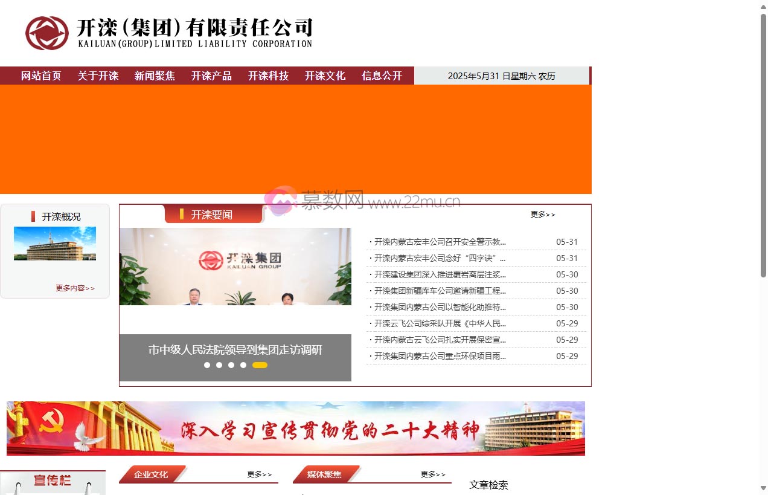The height and width of the screenshot is (495, 768).
Task: Click the 文章检索 article search label
Action: pyautogui.click(x=488, y=485)
